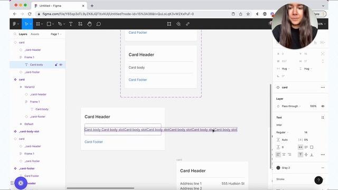
Task: Align text right
Action: coord(289,155)
